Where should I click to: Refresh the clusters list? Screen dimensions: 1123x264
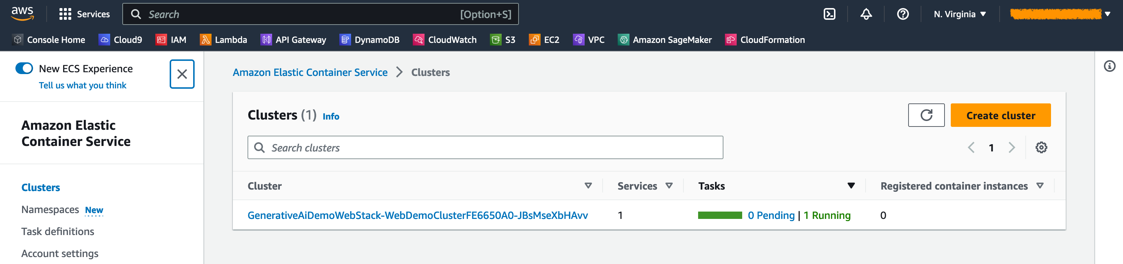coord(926,115)
